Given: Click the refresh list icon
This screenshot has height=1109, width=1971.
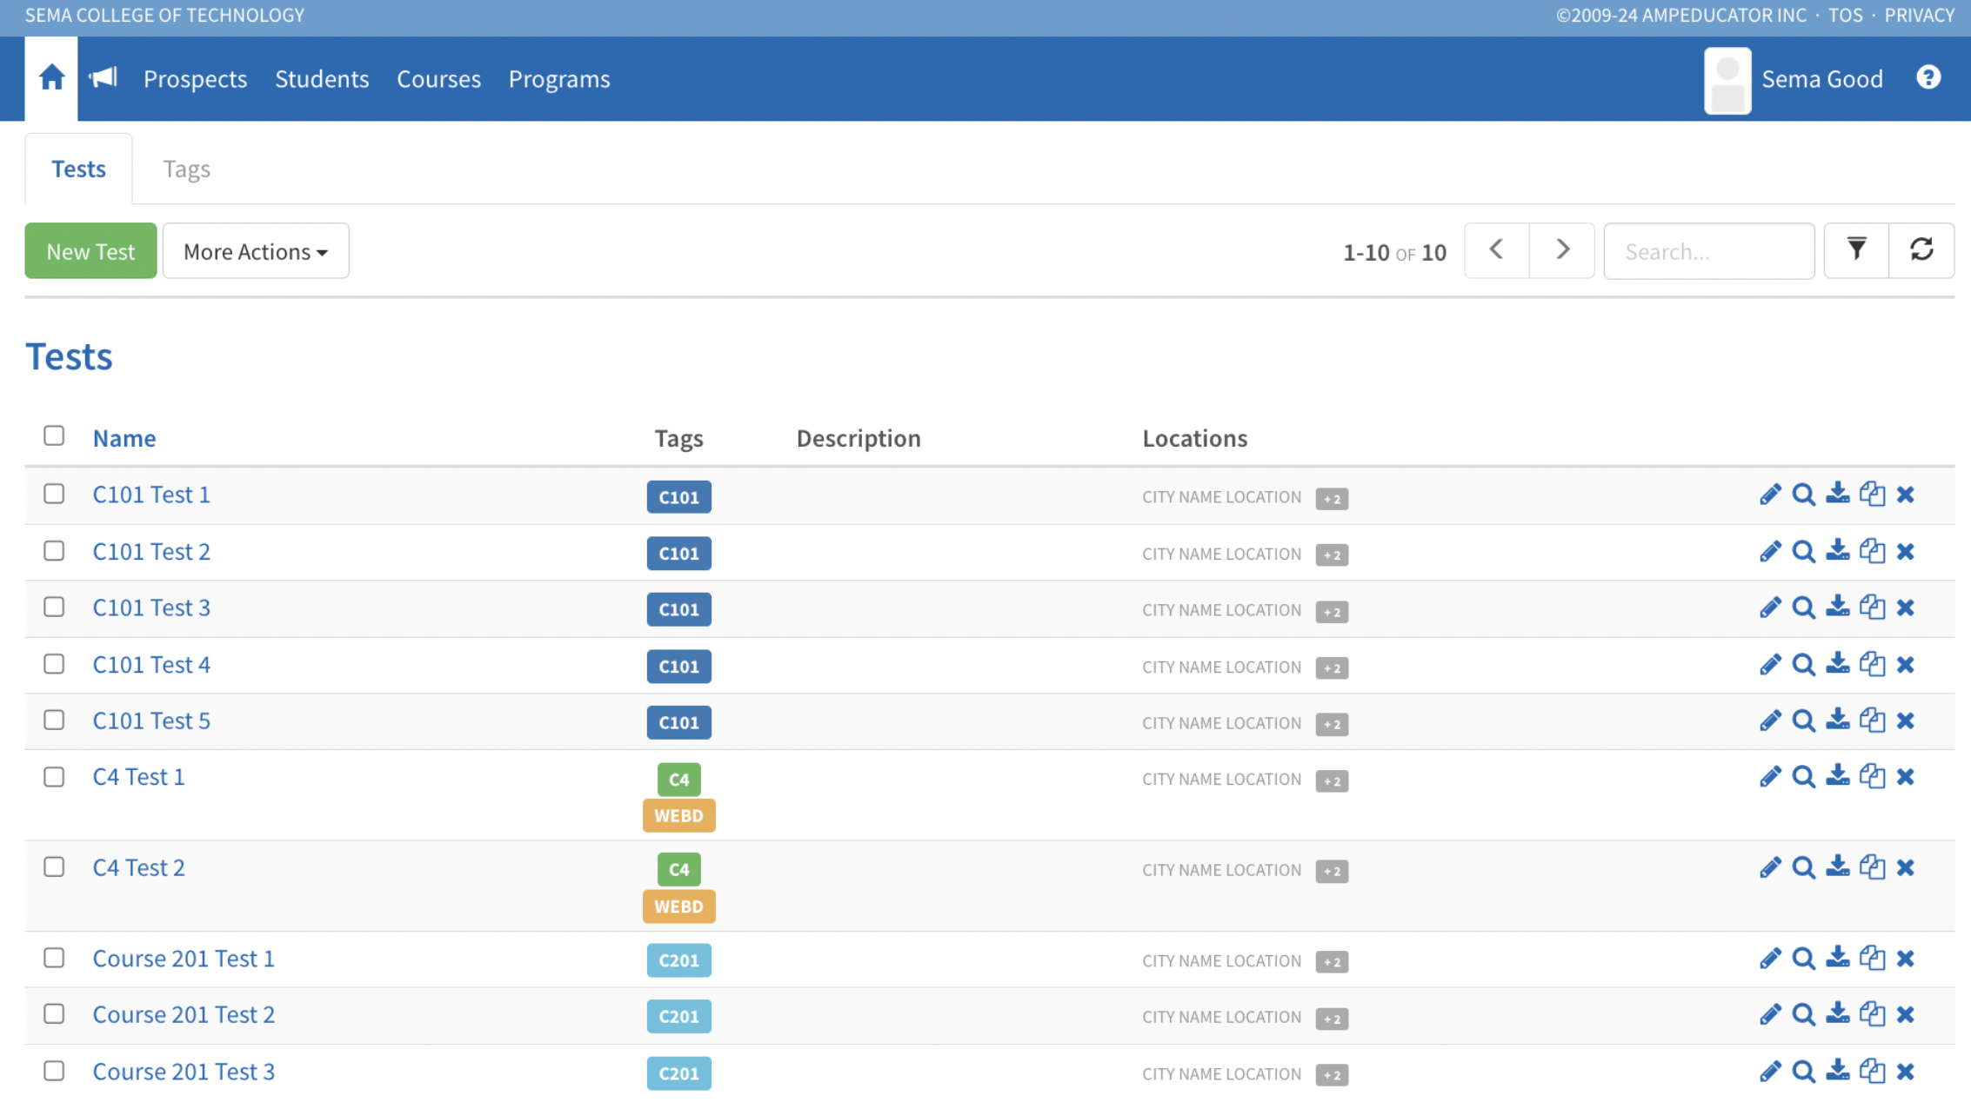Looking at the screenshot, I should (1921, 250).
